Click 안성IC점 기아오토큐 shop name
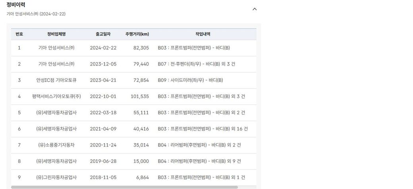Image resolution: width=413 pixels, height=189 pixels. coord(56,81)
